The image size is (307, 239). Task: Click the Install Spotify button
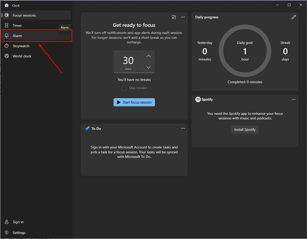coord(245,130)
